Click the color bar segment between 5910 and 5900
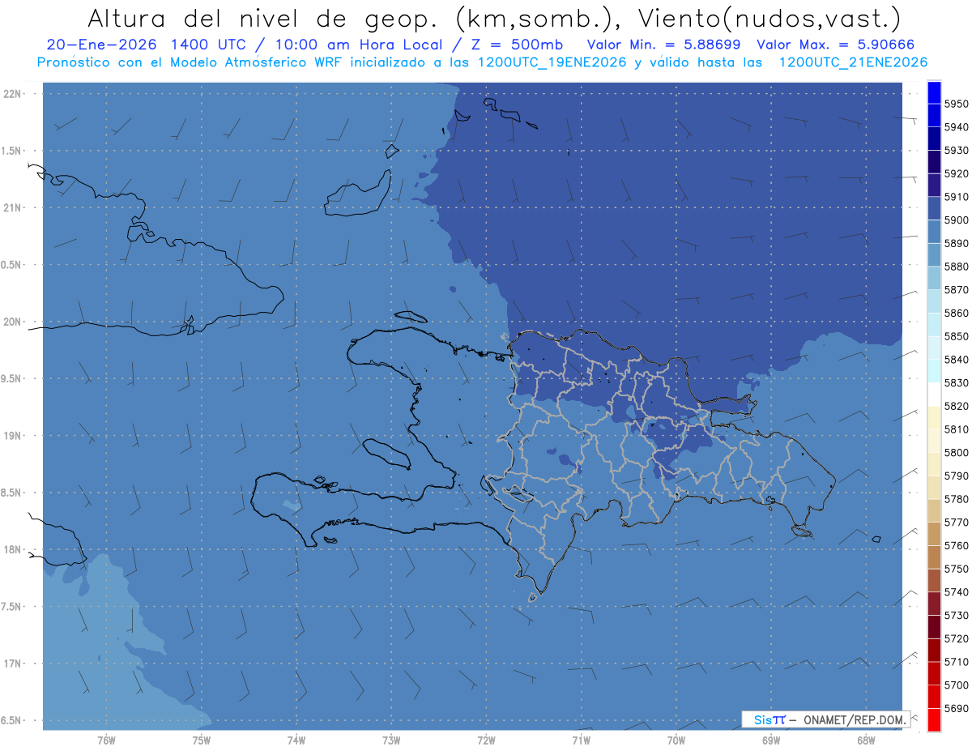This screenshot has height=751, width=972. point(934,208)
